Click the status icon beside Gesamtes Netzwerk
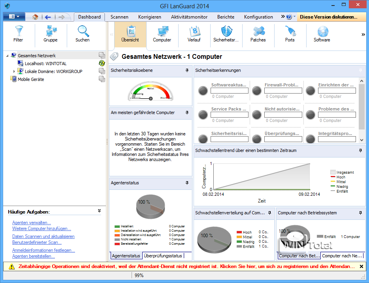This screenshot has height=283, width=369. (102, 55)
